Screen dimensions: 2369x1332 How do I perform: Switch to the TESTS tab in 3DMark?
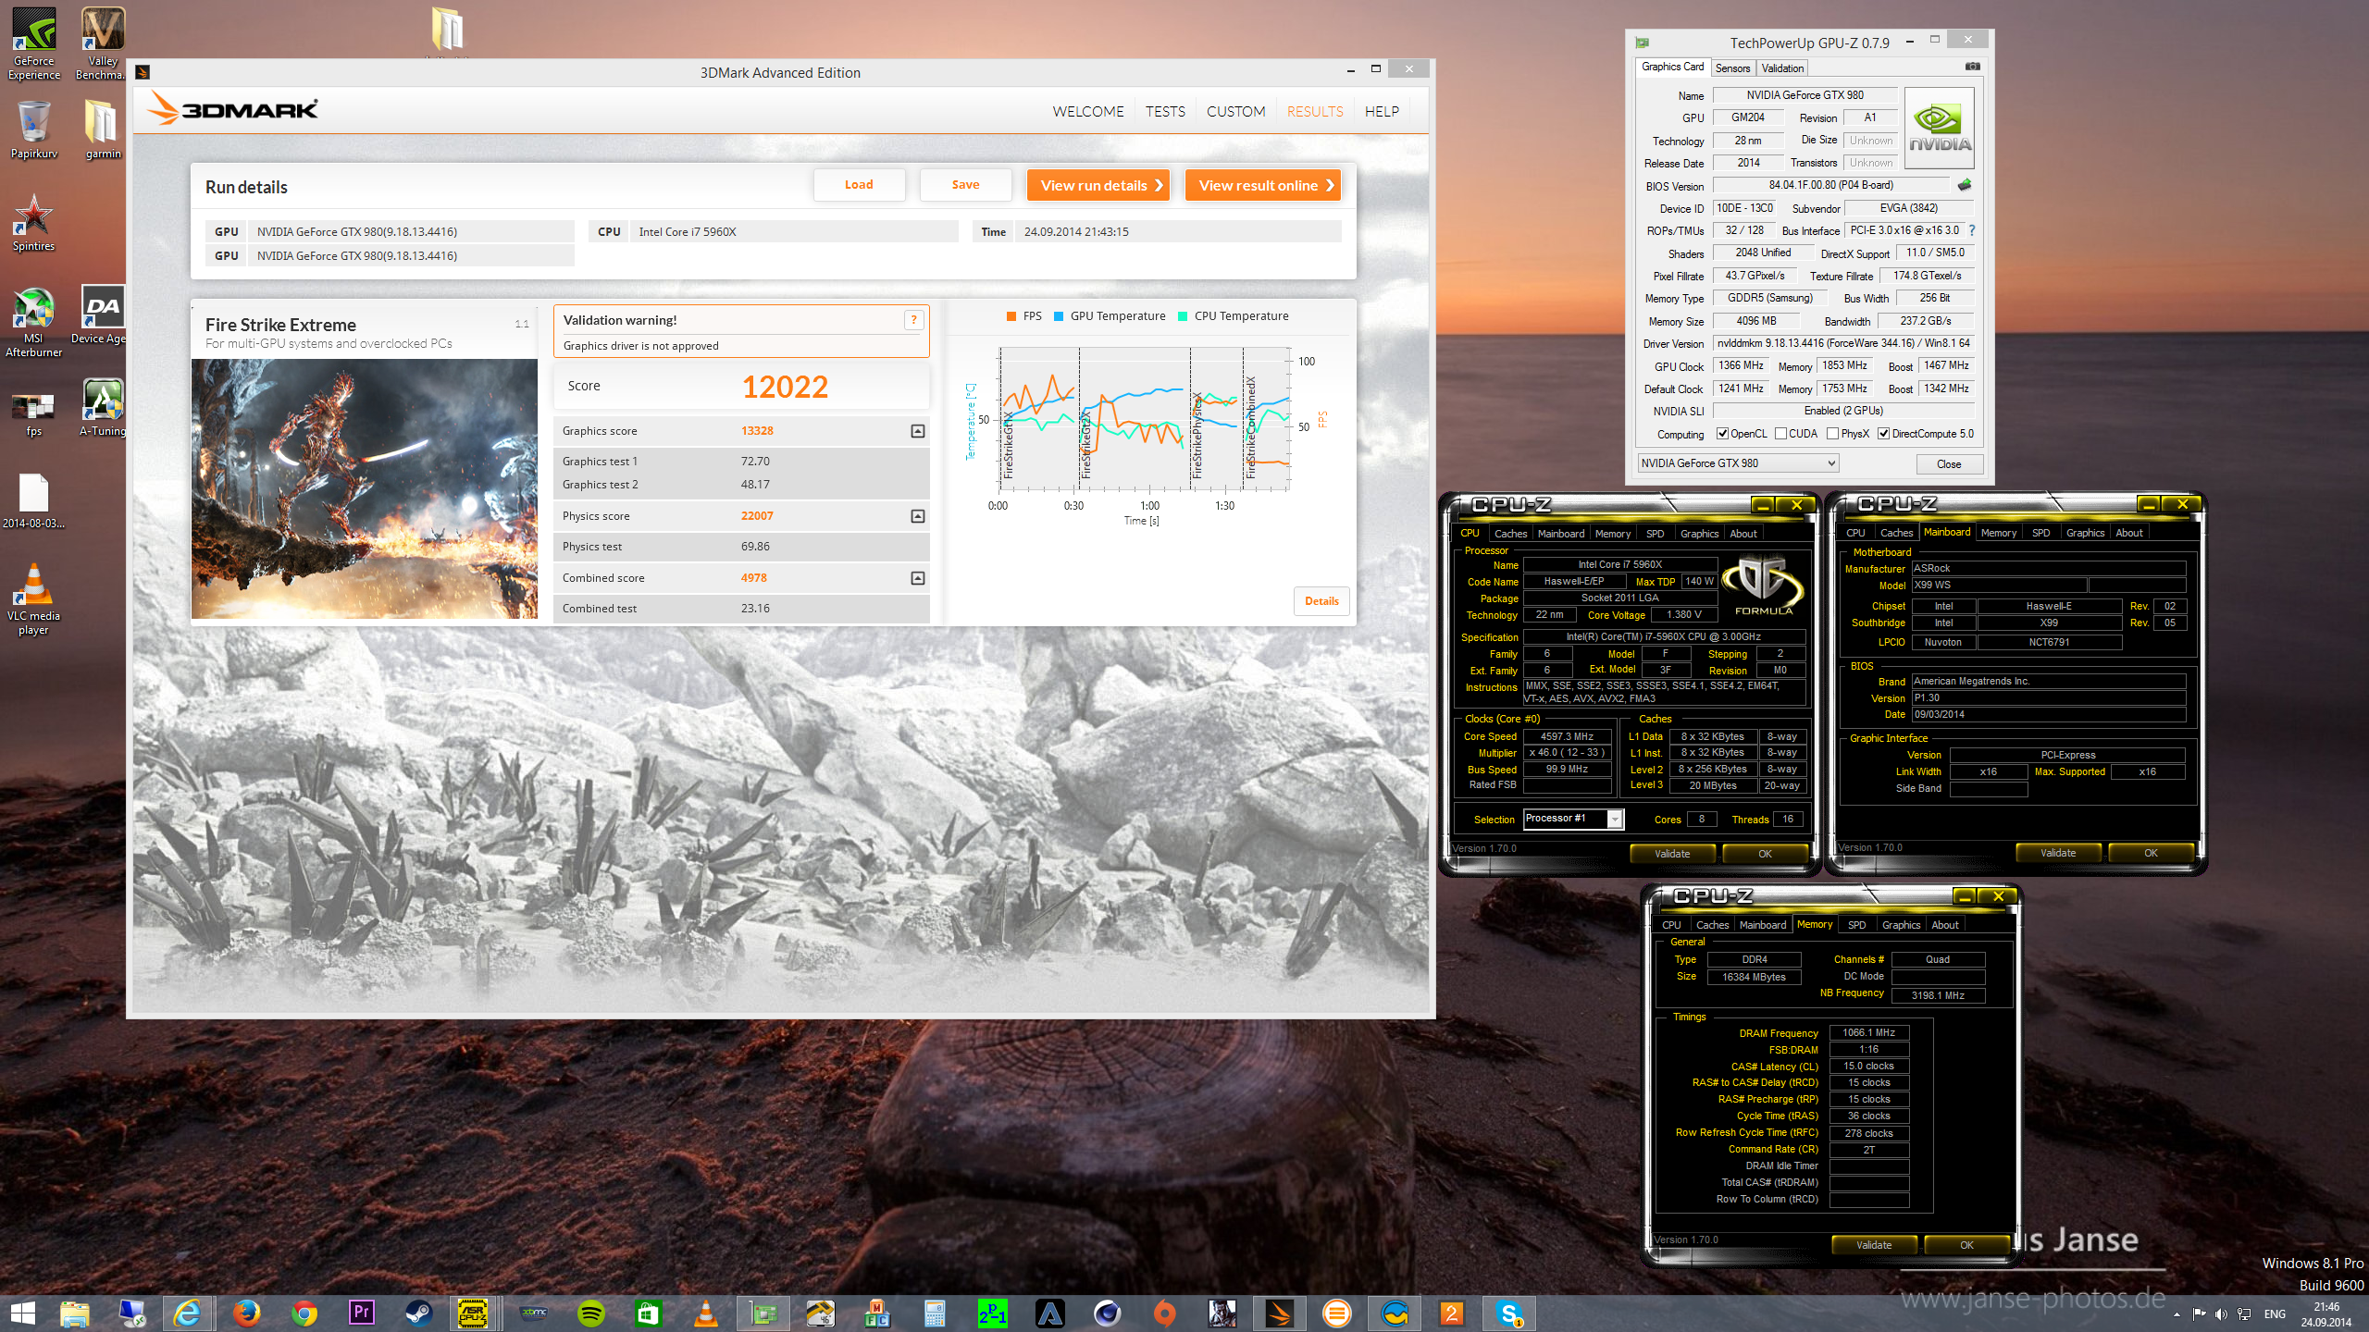(1165, 111)
